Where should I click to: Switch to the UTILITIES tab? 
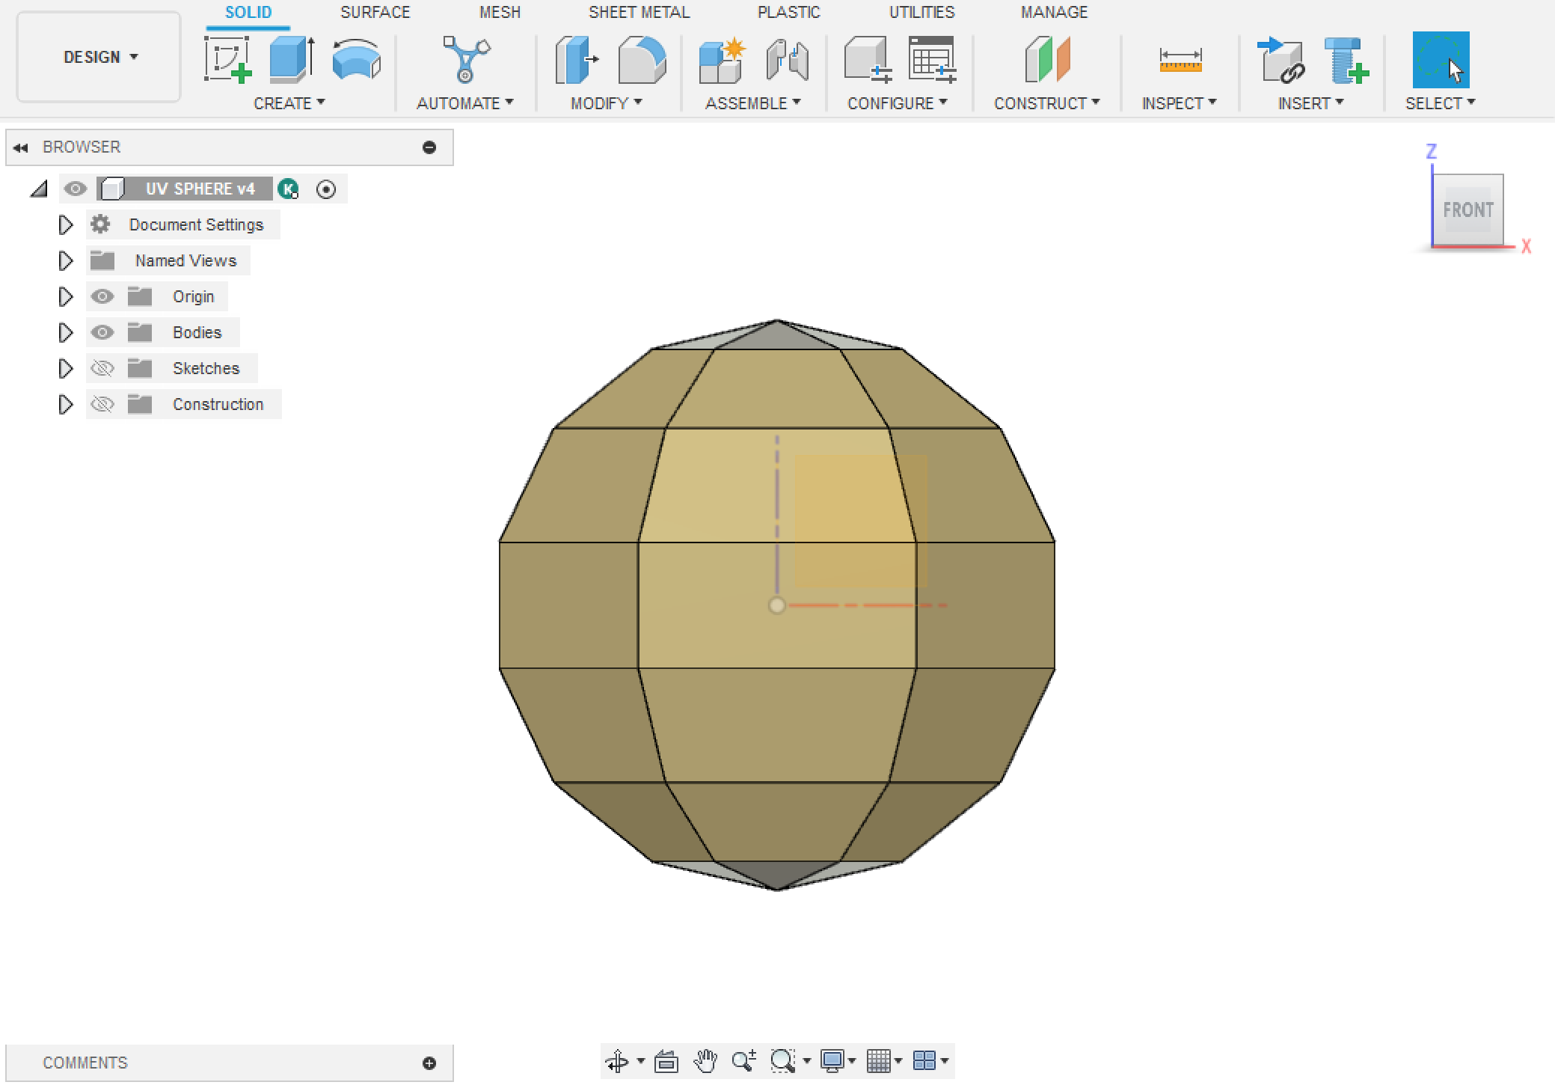point(921,12)
